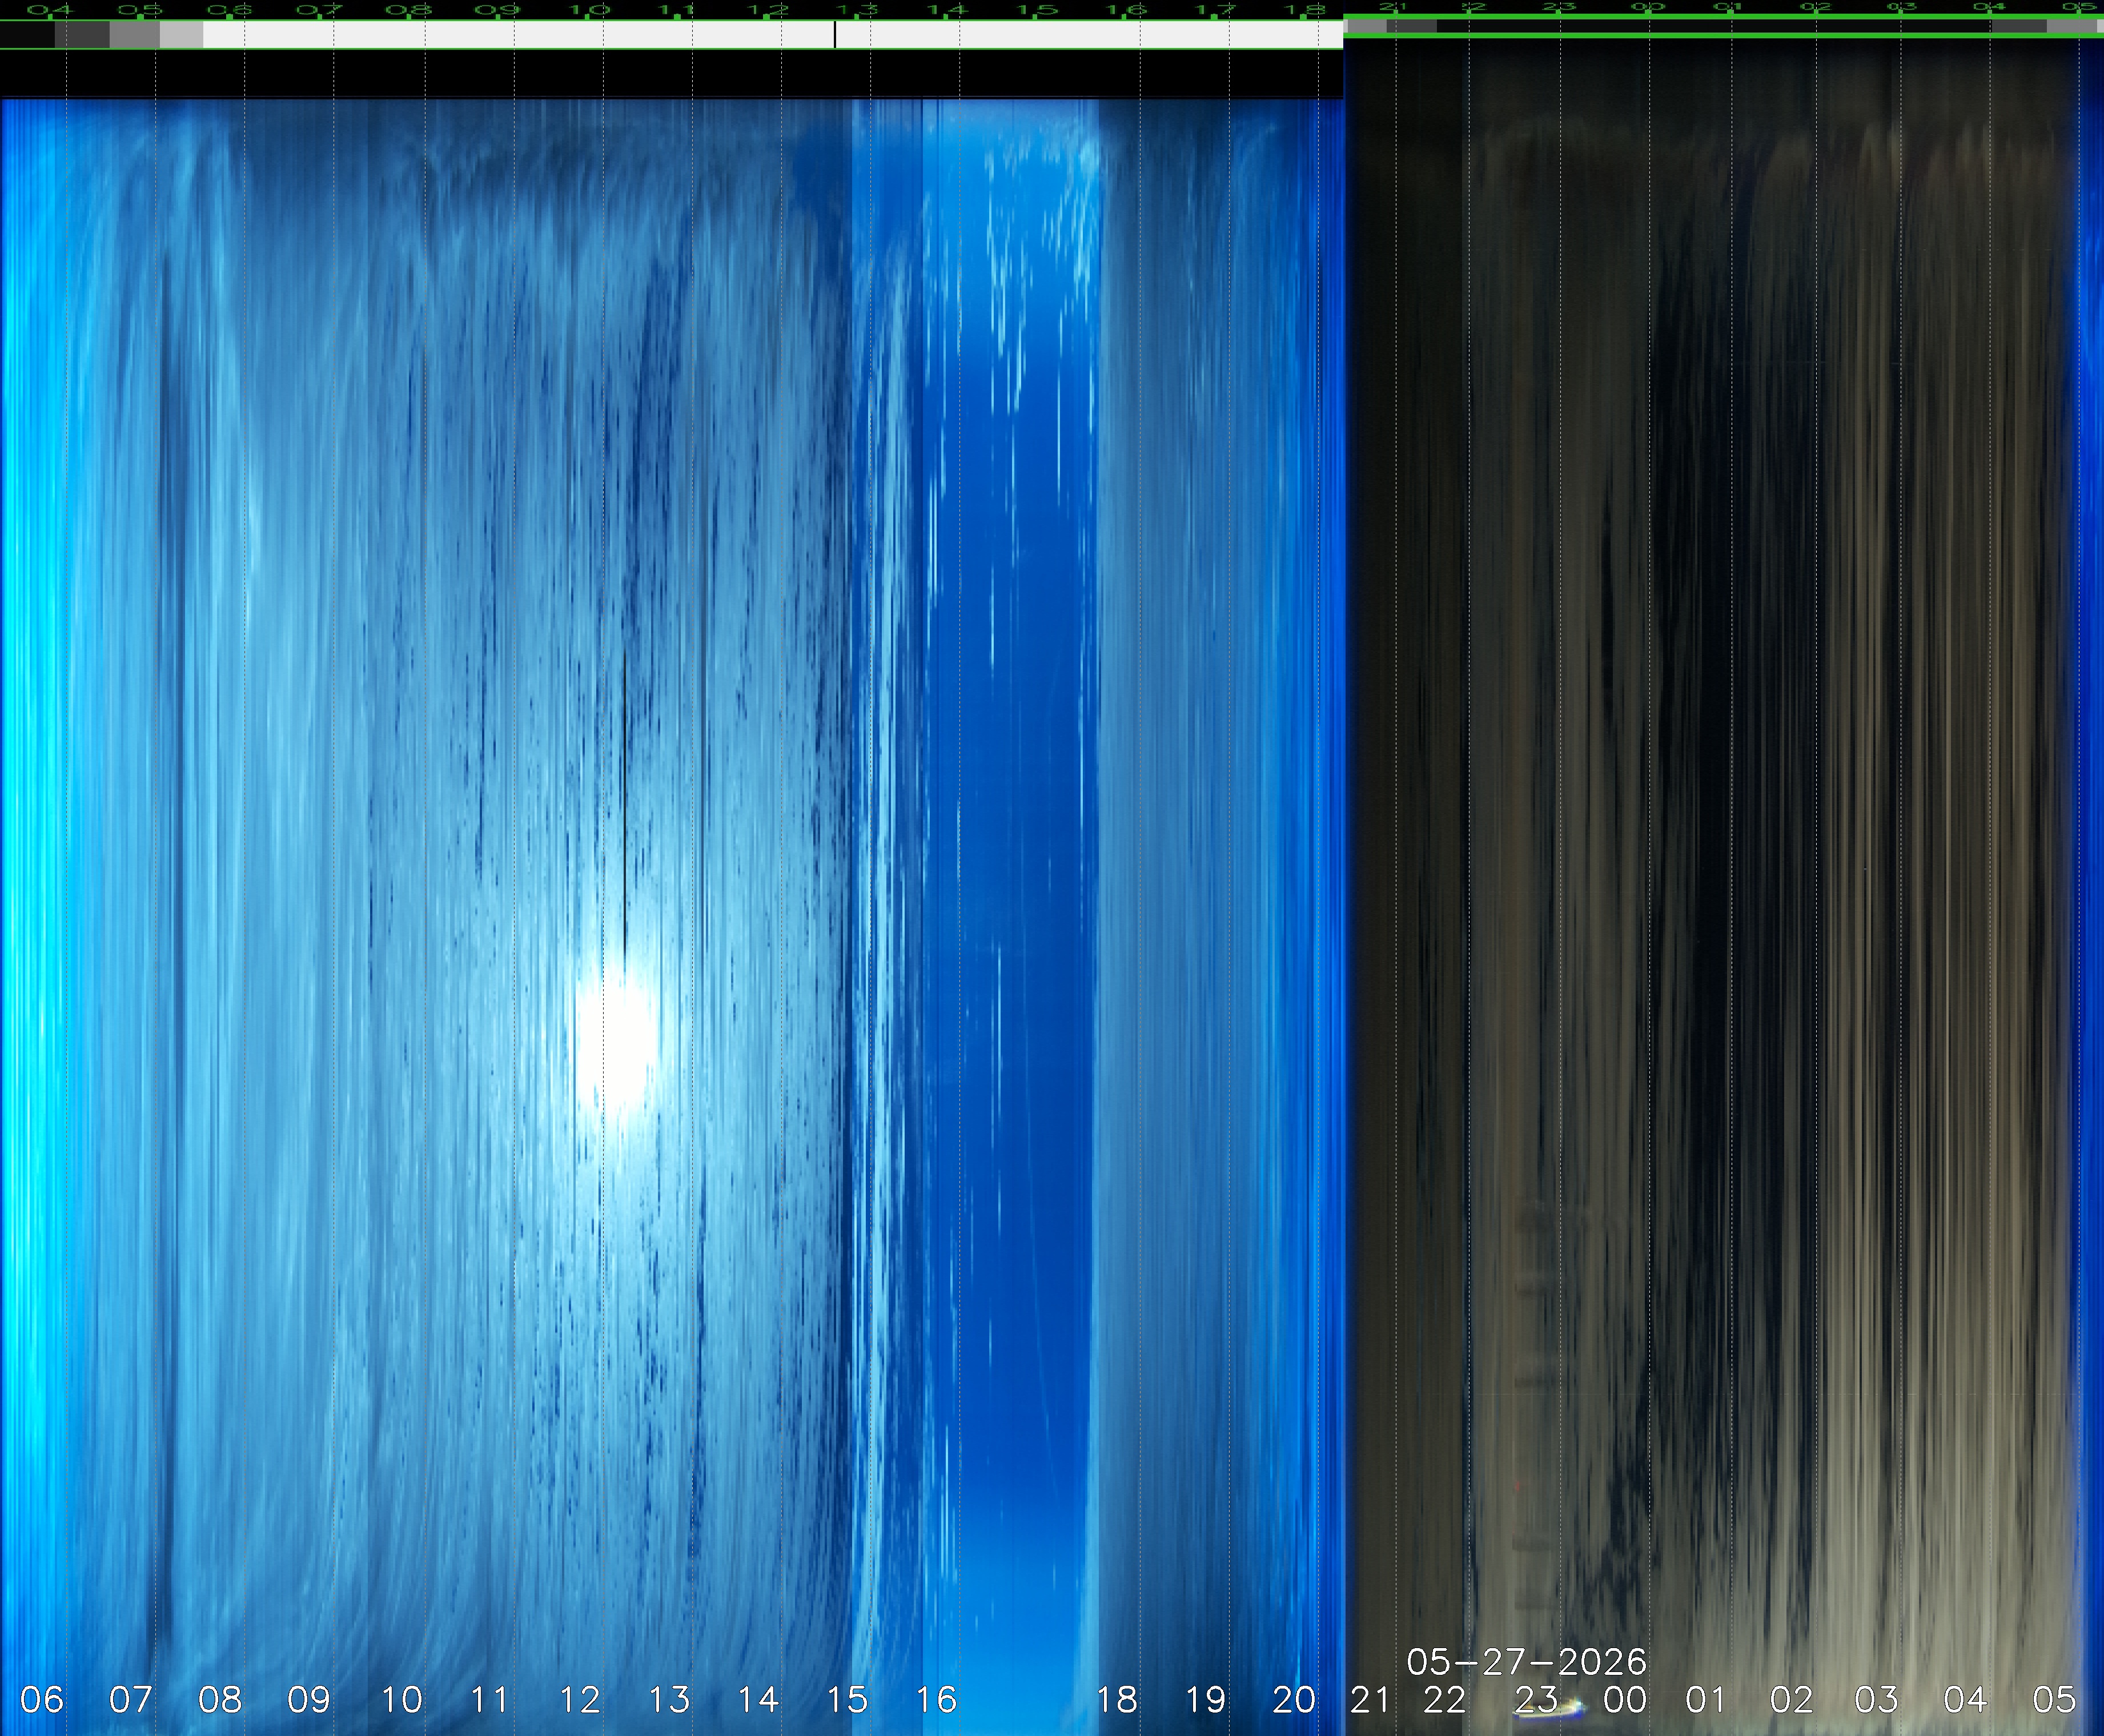Click the bottom 18 hour label
This screenshot has height=1736, width=2104.
pos(1117,1699)
